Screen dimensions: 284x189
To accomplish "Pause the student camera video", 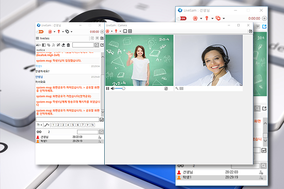I will [108, 88].
